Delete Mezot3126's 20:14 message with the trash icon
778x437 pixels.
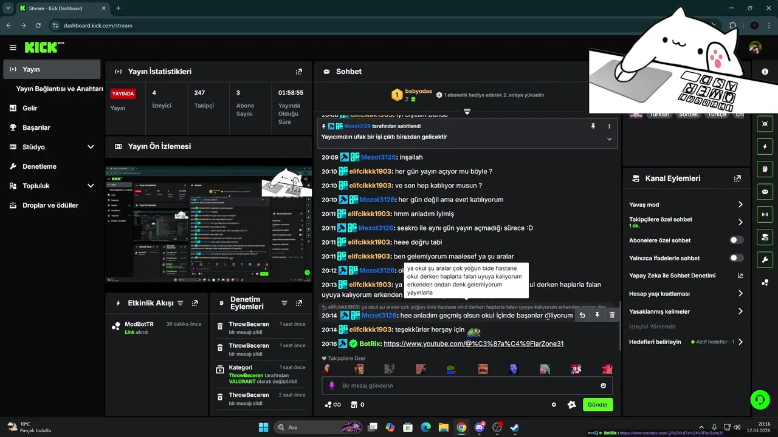click(x=612, y=315)
